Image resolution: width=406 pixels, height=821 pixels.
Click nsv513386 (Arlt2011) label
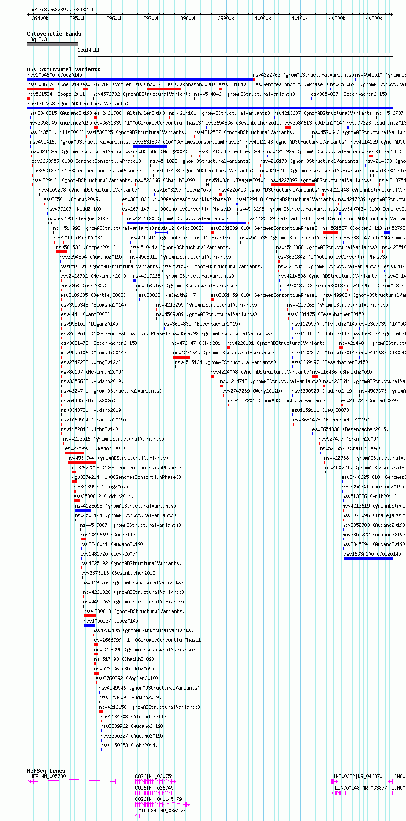(370, 496)
